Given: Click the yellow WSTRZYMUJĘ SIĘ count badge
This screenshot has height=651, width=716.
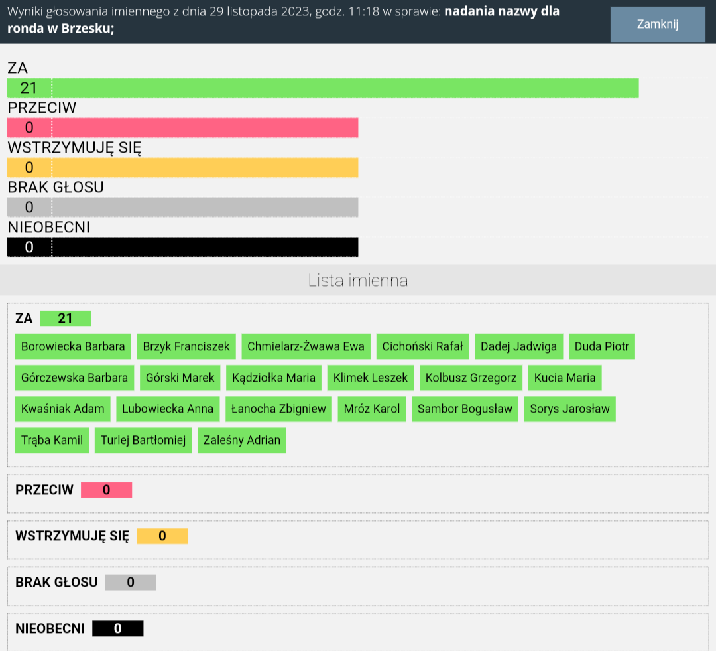Looking at the screenshot, I should (x=162, y=536).
